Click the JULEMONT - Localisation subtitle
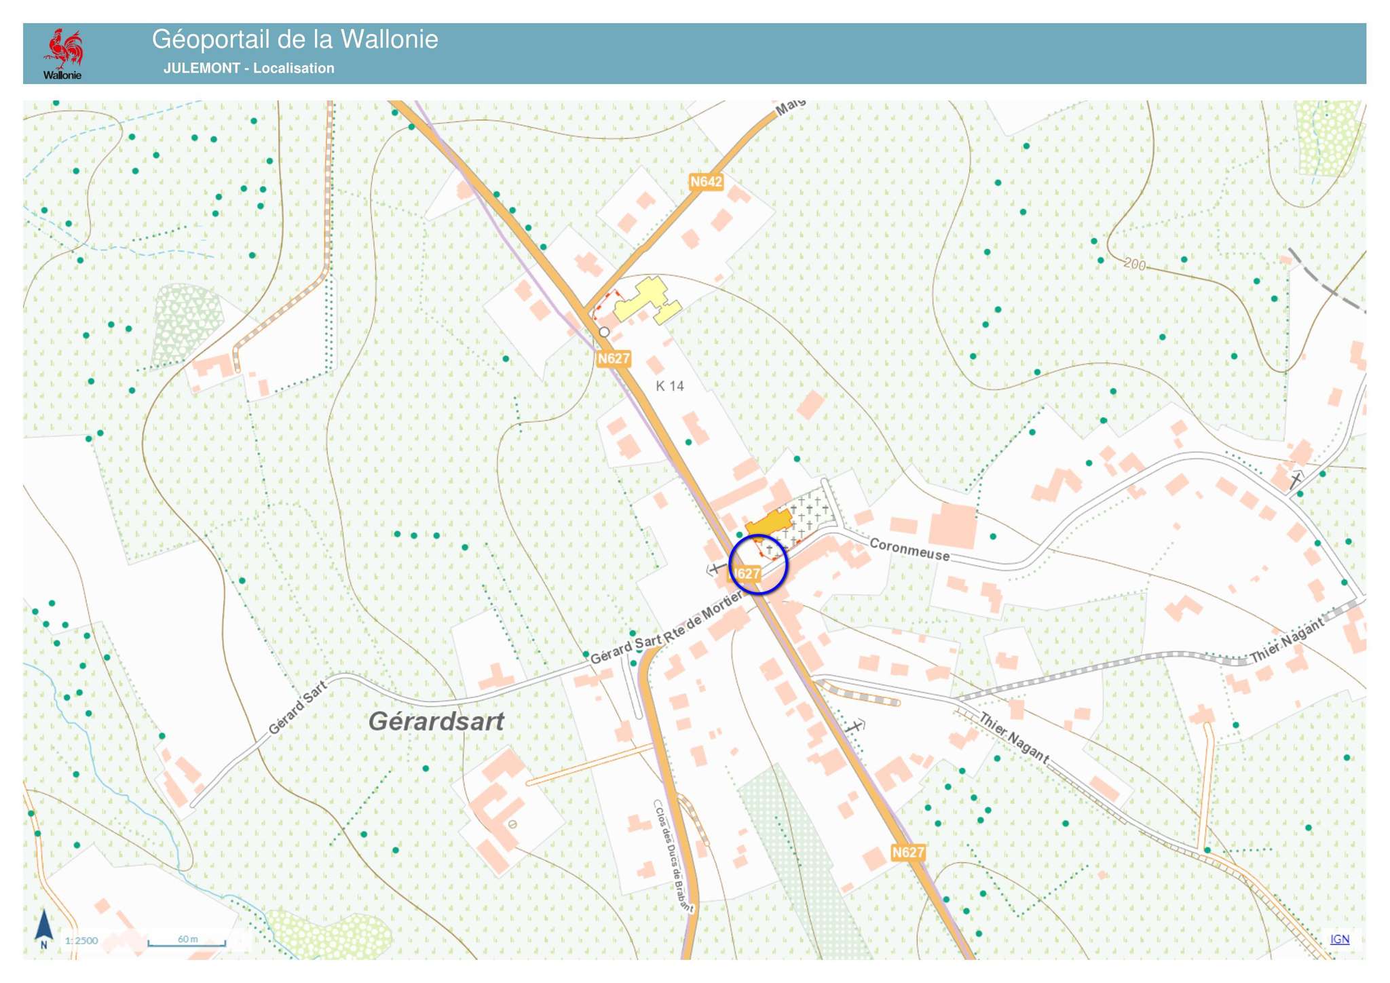Screen dimensions: 1390x983 pyautogui.click(x=248, y=69)
